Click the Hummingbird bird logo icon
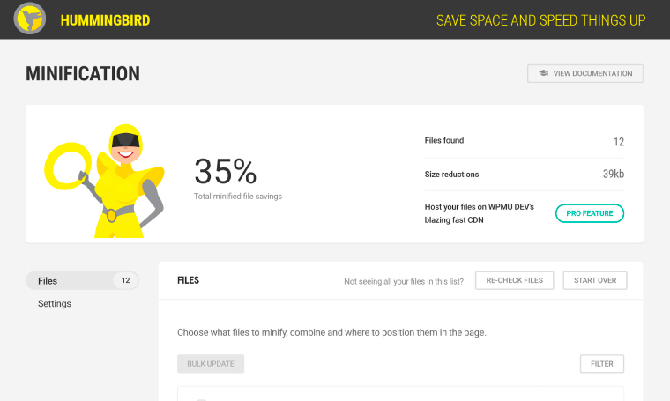Viewport: 670px width, 401px height. click(30, 19)
